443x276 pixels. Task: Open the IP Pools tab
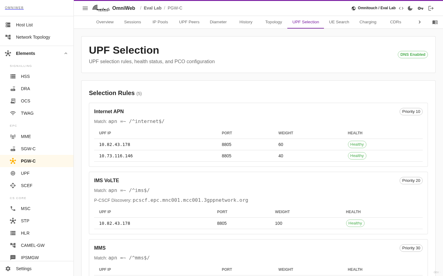click(160, 22)
